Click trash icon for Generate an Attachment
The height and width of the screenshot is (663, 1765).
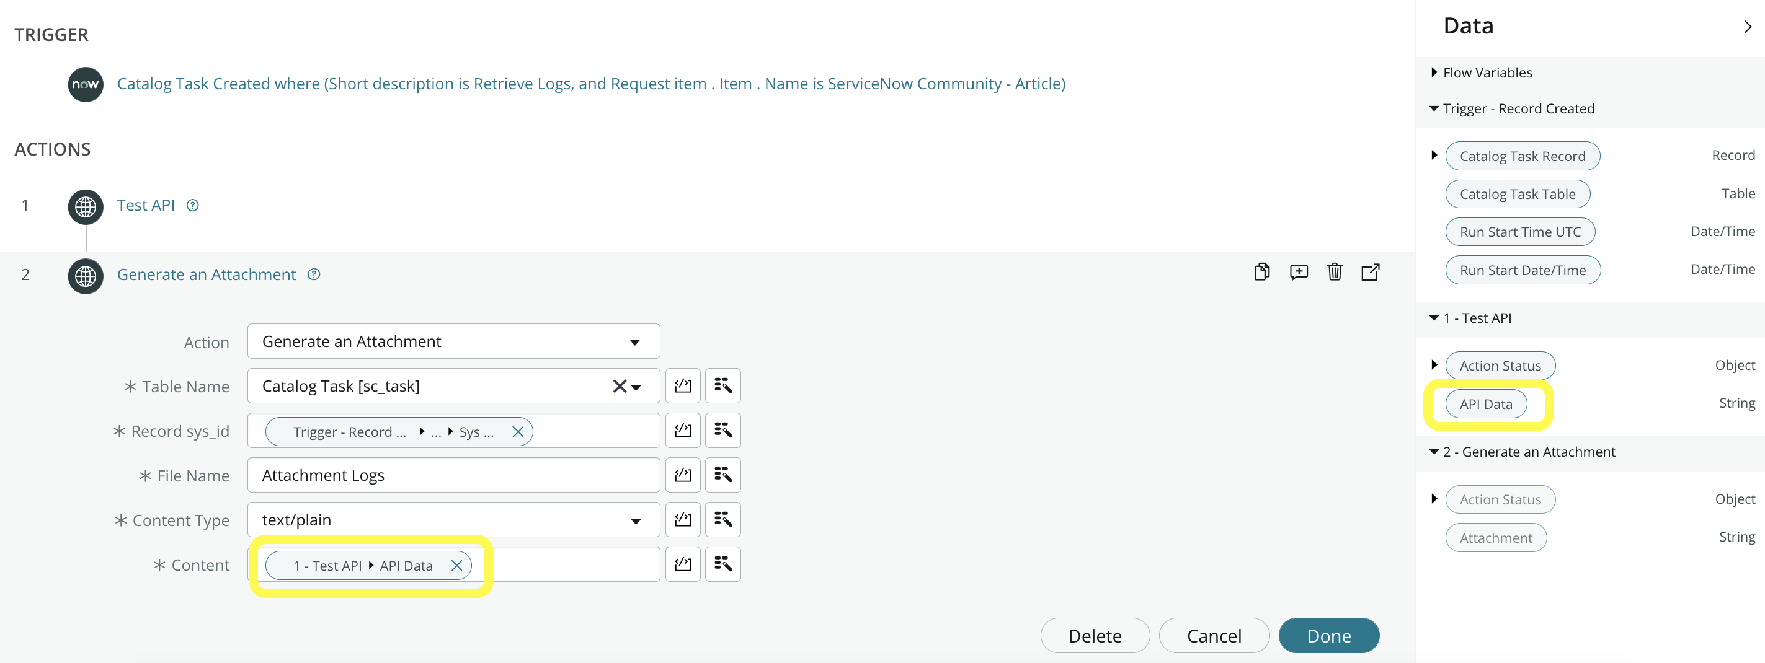1335,273
